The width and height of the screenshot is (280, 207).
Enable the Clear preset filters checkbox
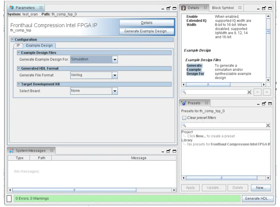(x=184, y=118)
